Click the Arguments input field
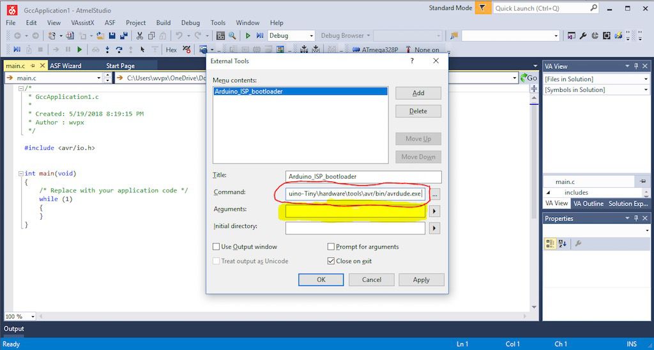This screenshot has width=654, height=350. click(x=355, y=211)
